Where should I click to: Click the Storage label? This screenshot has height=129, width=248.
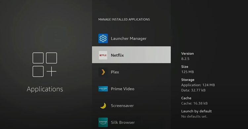pos(188,80)
